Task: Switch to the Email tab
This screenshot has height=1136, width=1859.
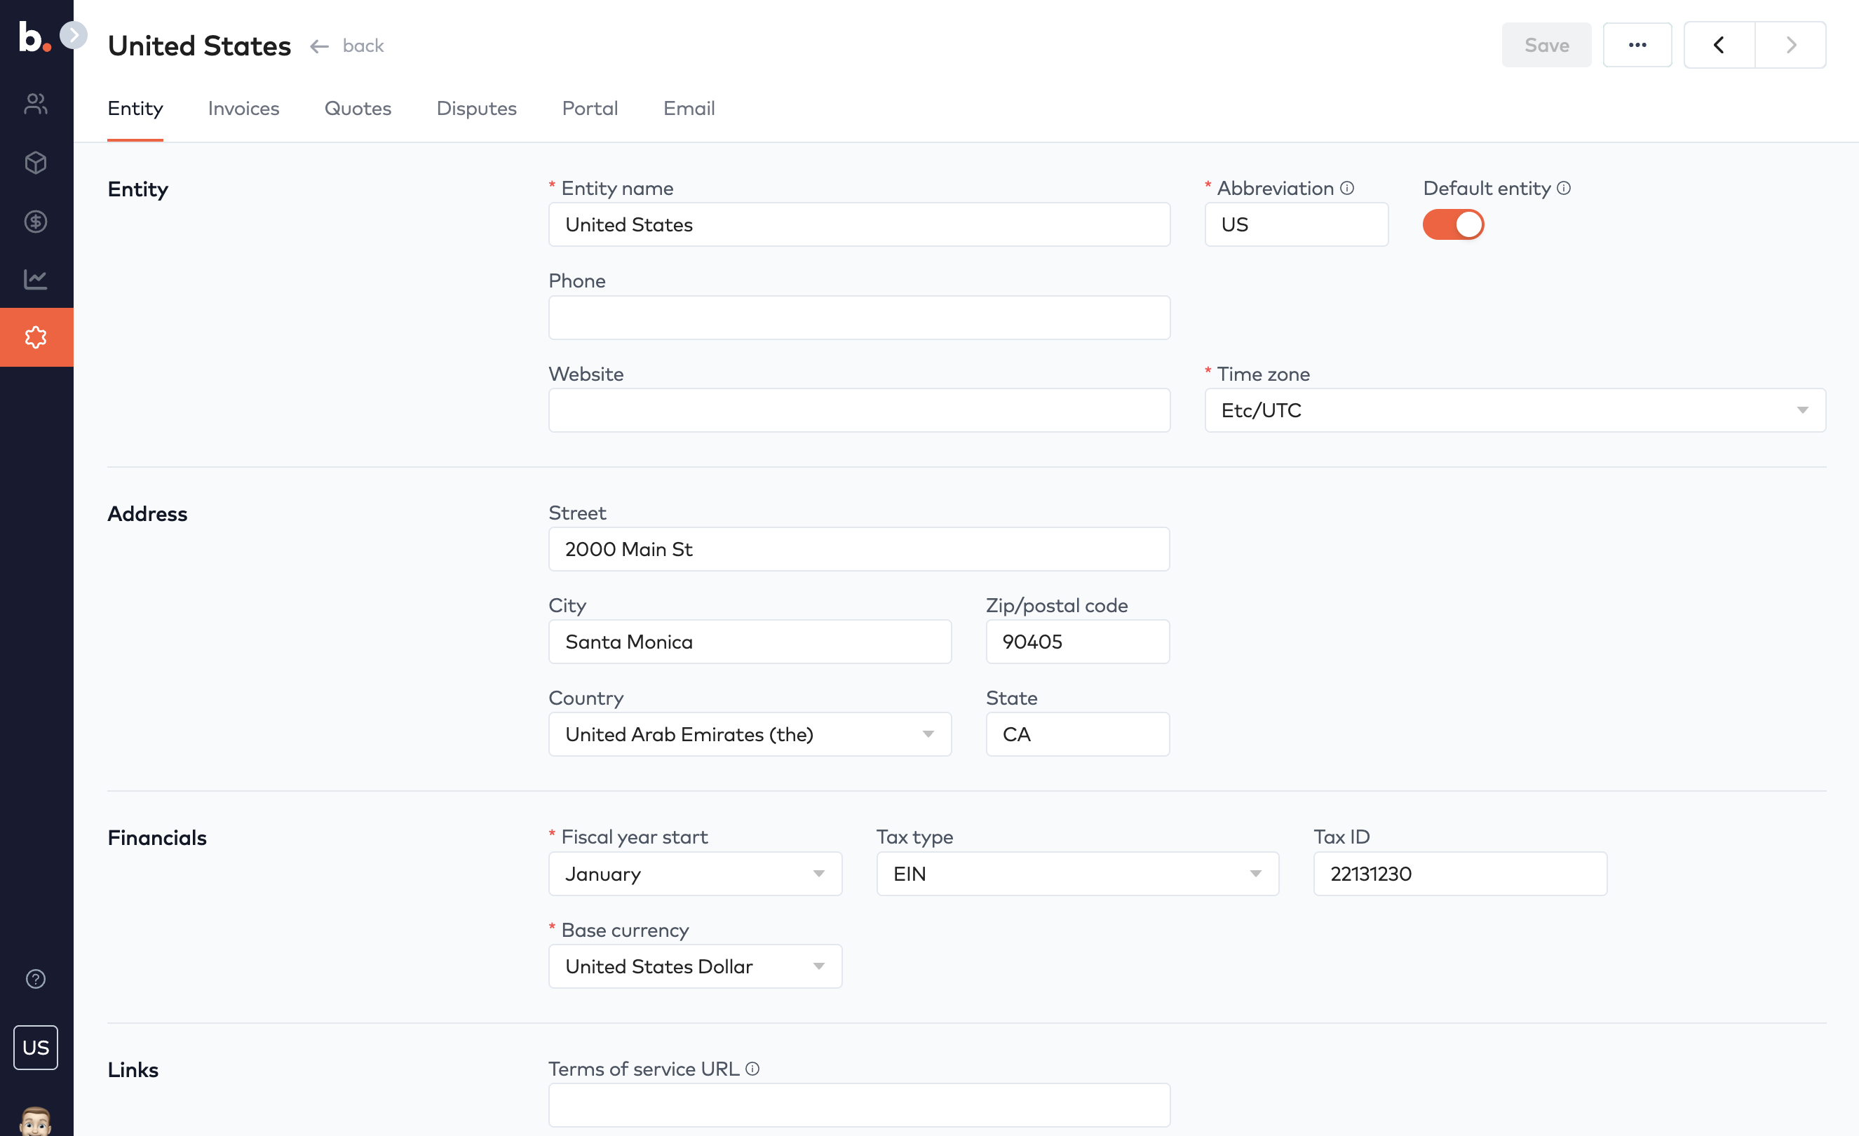Action: tap(689, 109)
